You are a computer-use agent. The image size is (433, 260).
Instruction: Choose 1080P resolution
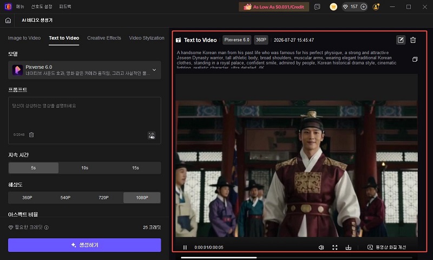(142, 198)
